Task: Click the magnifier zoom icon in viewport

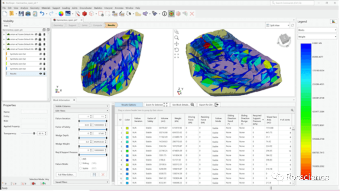Action: click(177, 37)
